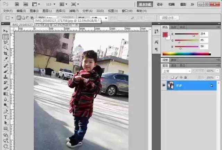Image resolution: width=222 pixels, height=150 pixels.
Task: Open the 图像(I) menu
Action: coord(34,11)
